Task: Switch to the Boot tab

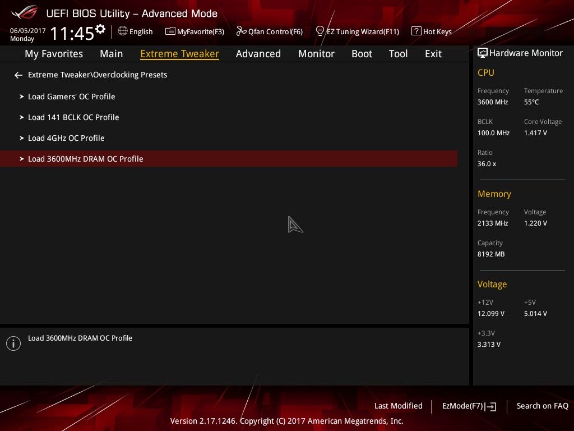Action: coord(362,54)
